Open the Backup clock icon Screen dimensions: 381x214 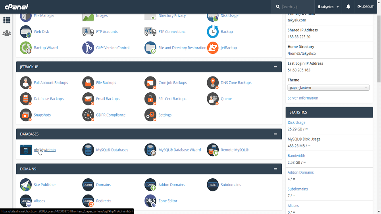(213, 32)
